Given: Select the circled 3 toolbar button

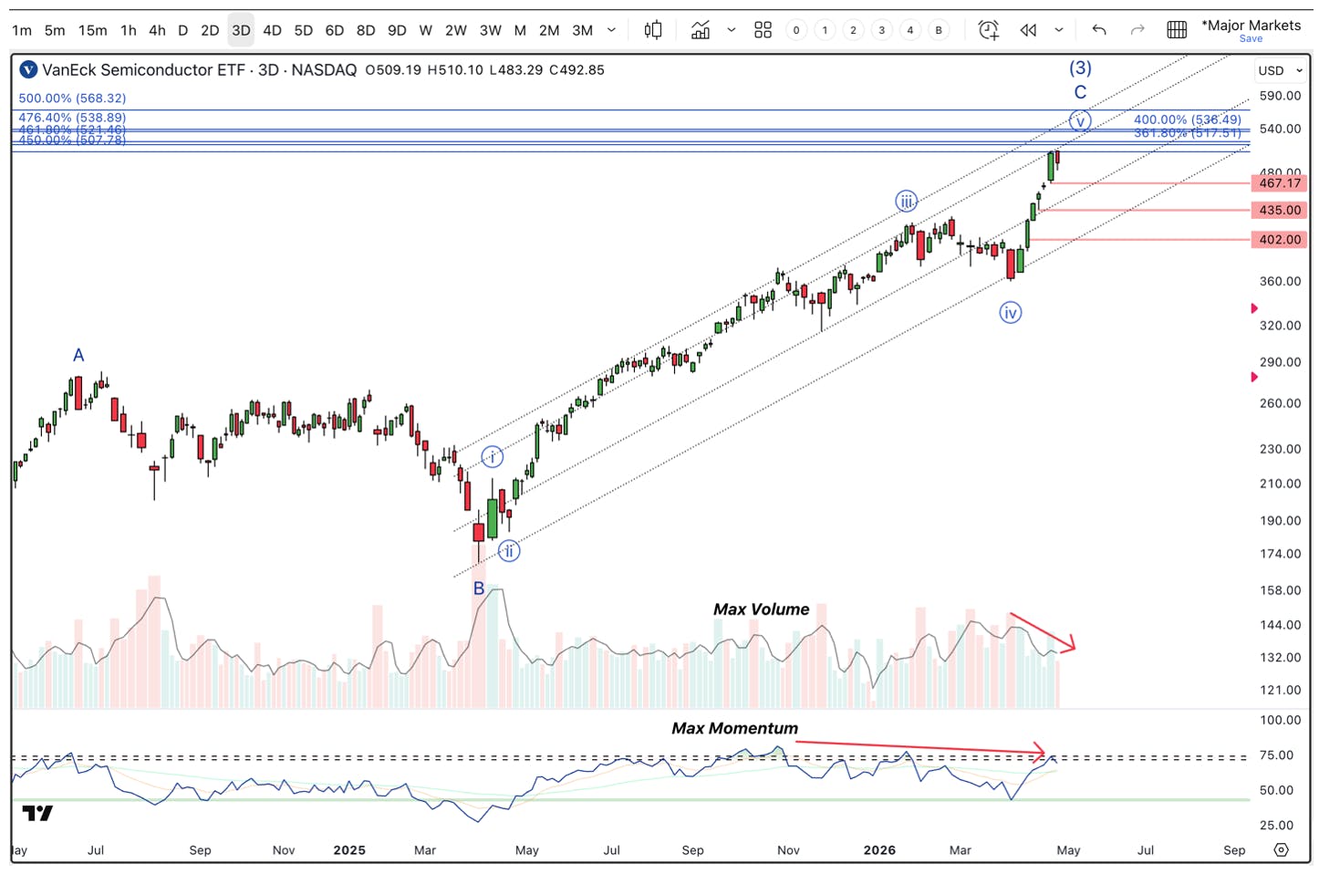Looking at the screenshot, I should (x=881, y=30).
